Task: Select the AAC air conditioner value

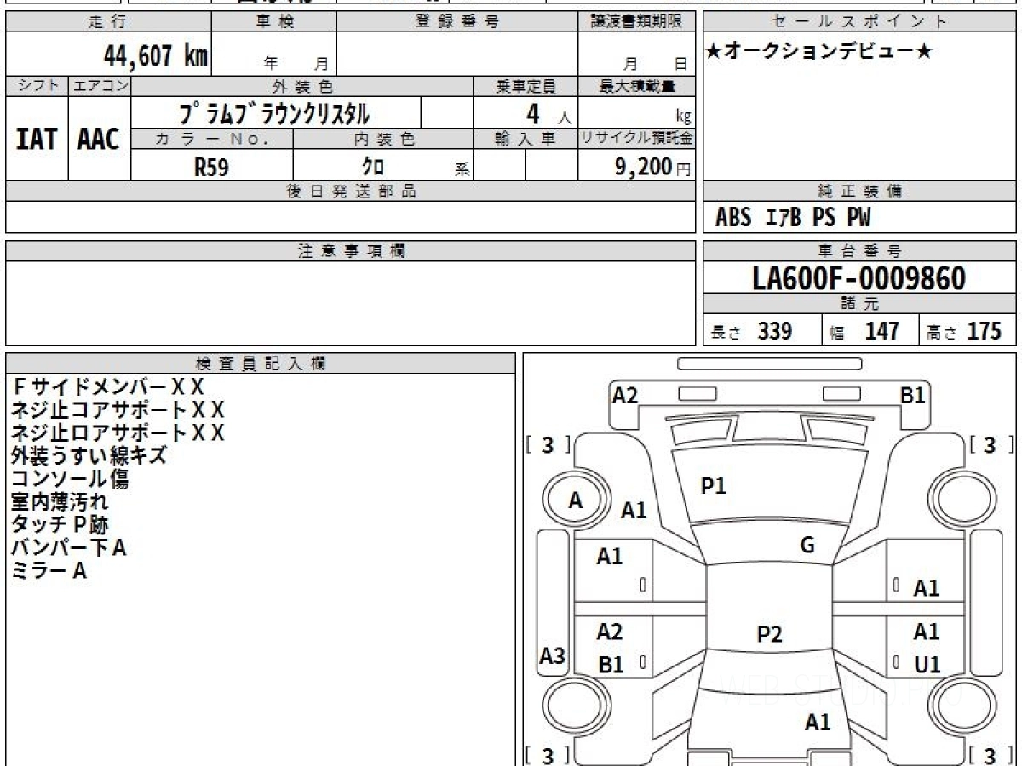Action: pos(99,139)
